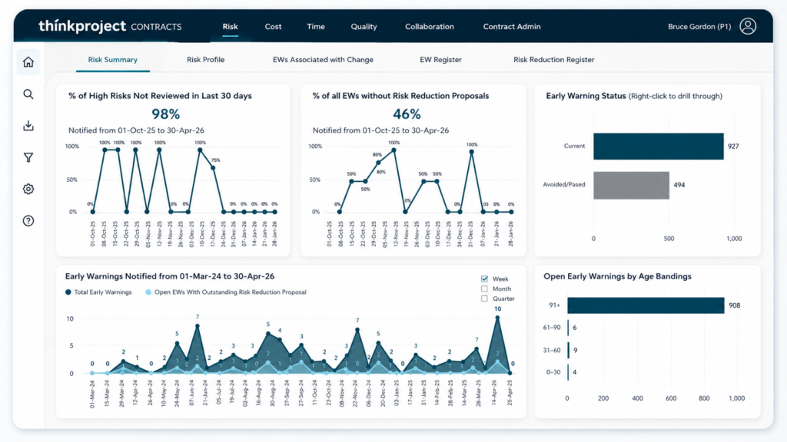Click the help question mark icon

(28, 221)
